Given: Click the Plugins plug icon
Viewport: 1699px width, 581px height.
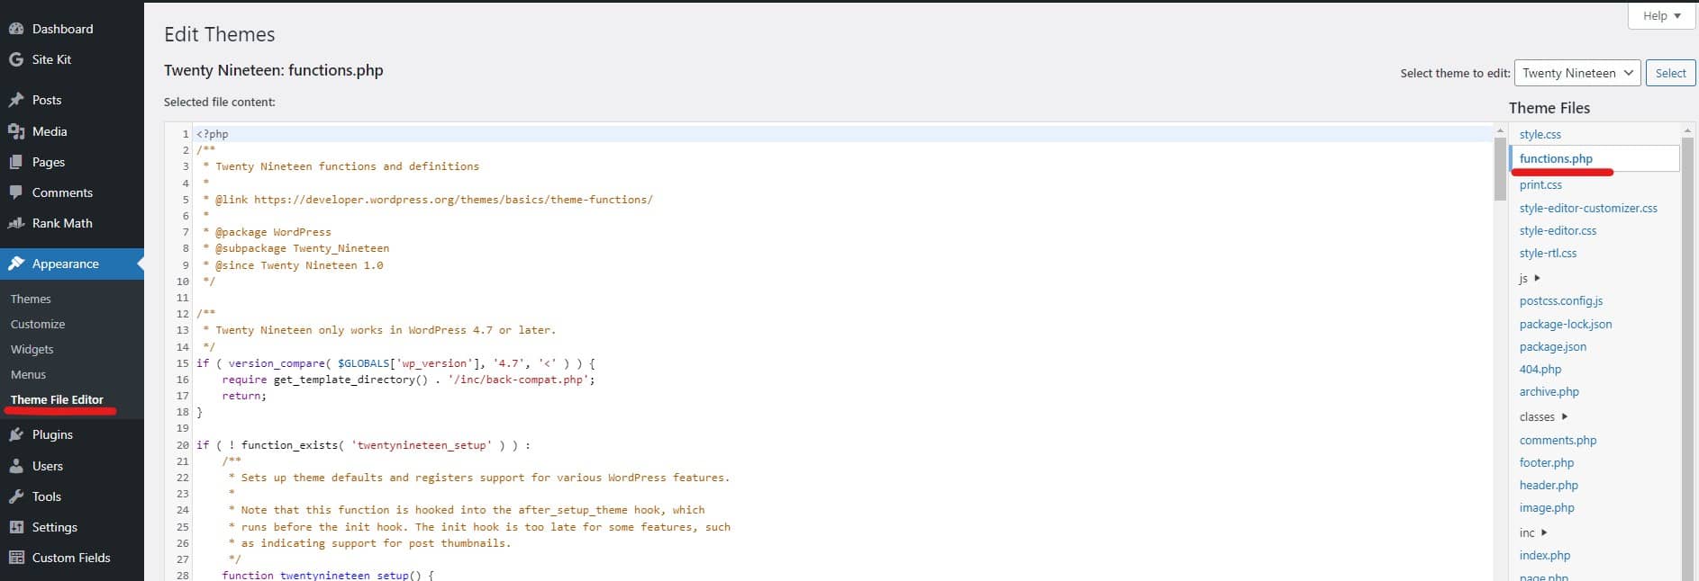Looking at the screenshot, I should (16, 434).
